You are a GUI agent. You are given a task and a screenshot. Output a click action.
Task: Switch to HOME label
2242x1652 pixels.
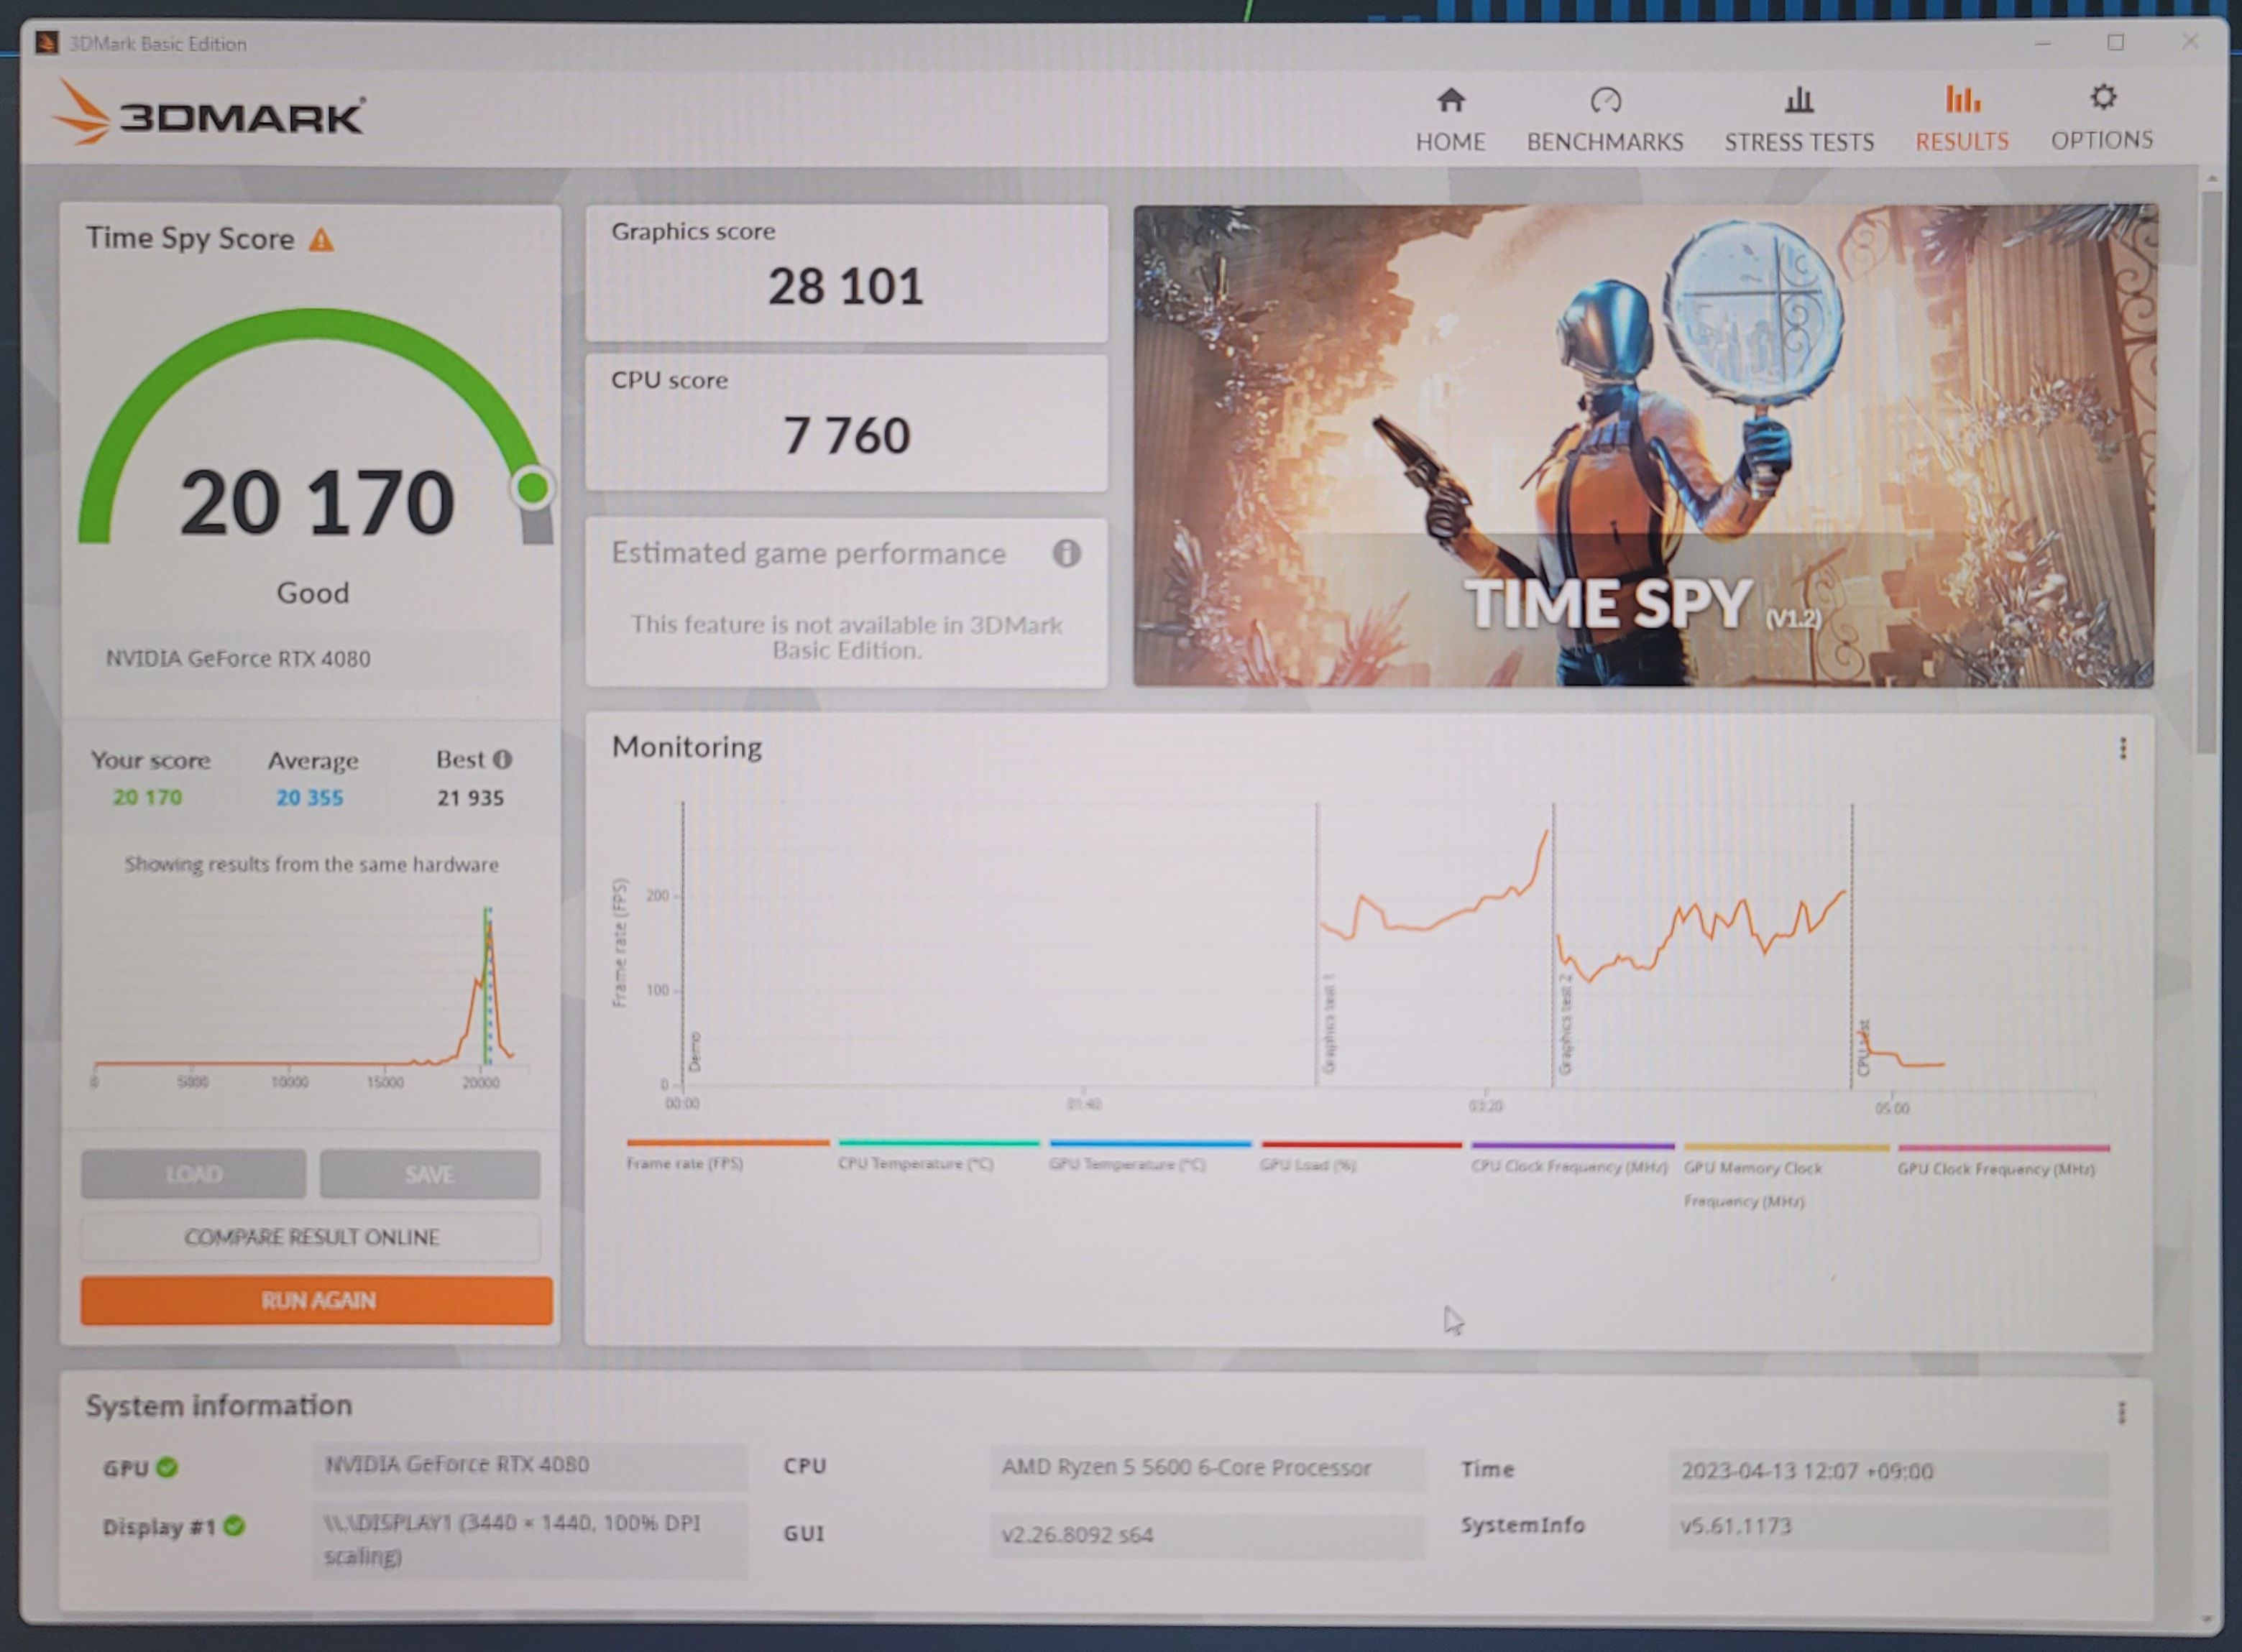(1450, 142)
